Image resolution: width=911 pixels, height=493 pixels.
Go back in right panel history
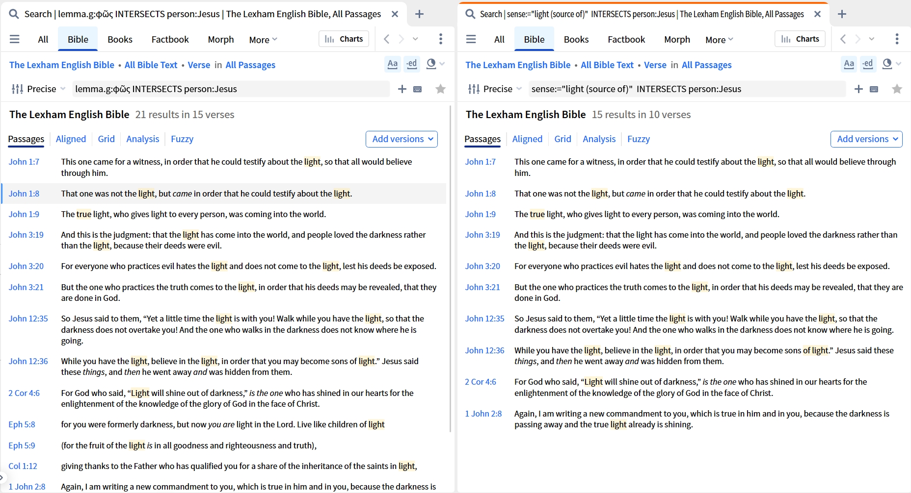tap(843, 39)
